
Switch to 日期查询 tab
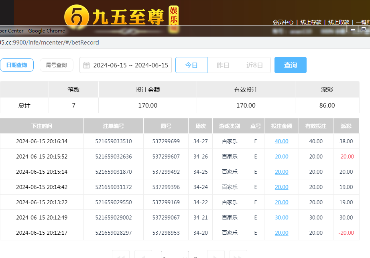(x=17, y=65)
